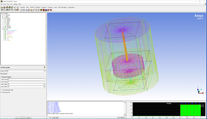Viewport: 207px width, 119px height.
Task: Switch to the Output Mesh tab
Action: [x=71, y=7]
